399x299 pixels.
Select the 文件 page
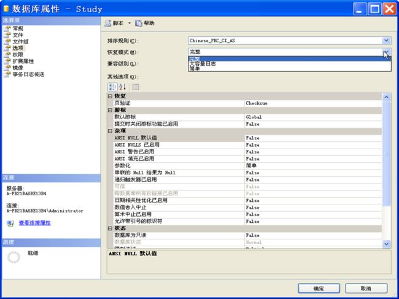pos(18,35)
